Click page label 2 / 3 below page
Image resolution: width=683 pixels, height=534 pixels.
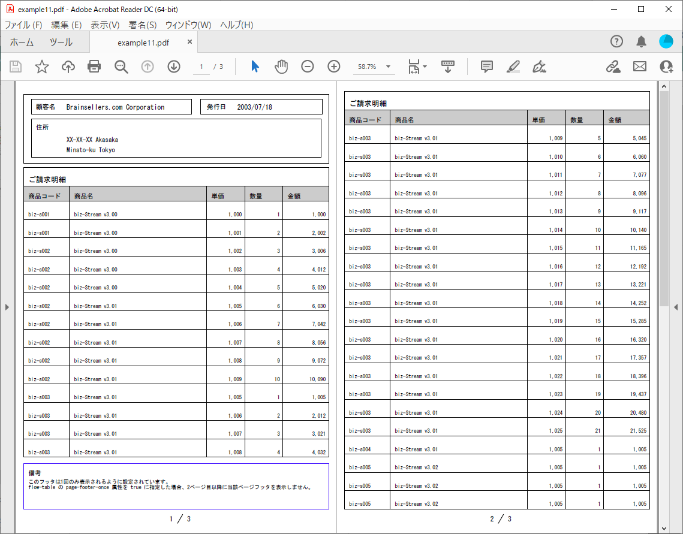tap(501, 519)
